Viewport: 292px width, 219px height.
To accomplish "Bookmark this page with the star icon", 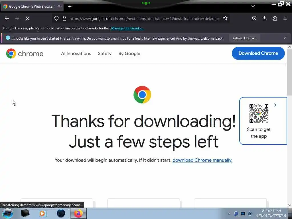I will (x=225, y=18).
